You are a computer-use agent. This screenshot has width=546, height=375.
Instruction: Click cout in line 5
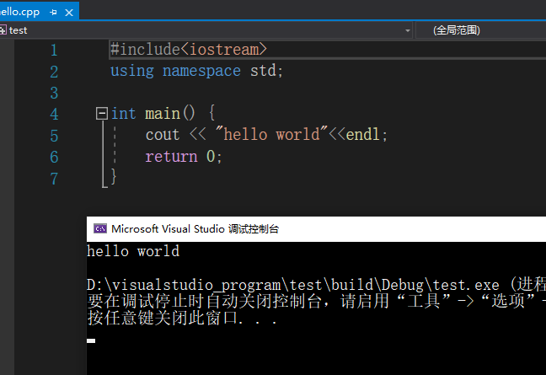coord(163,135)
